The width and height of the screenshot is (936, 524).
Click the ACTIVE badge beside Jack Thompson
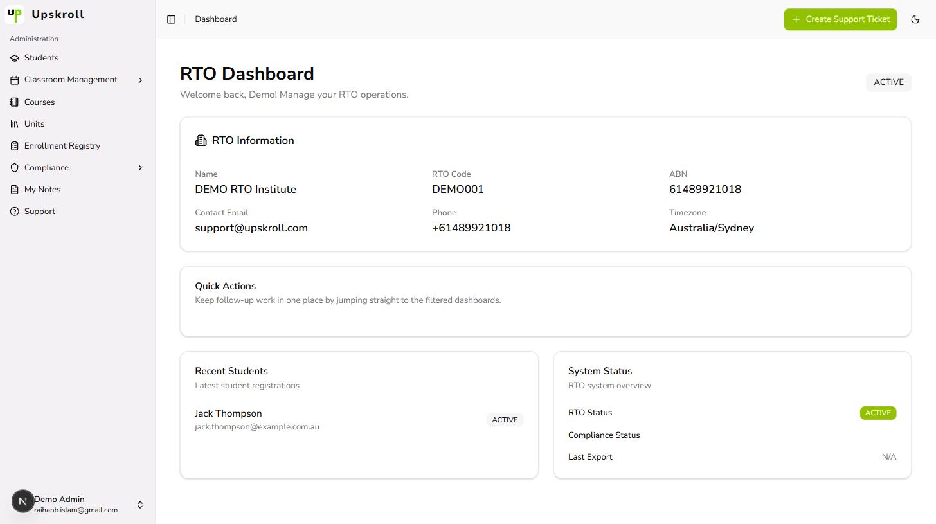click(505, 420)
